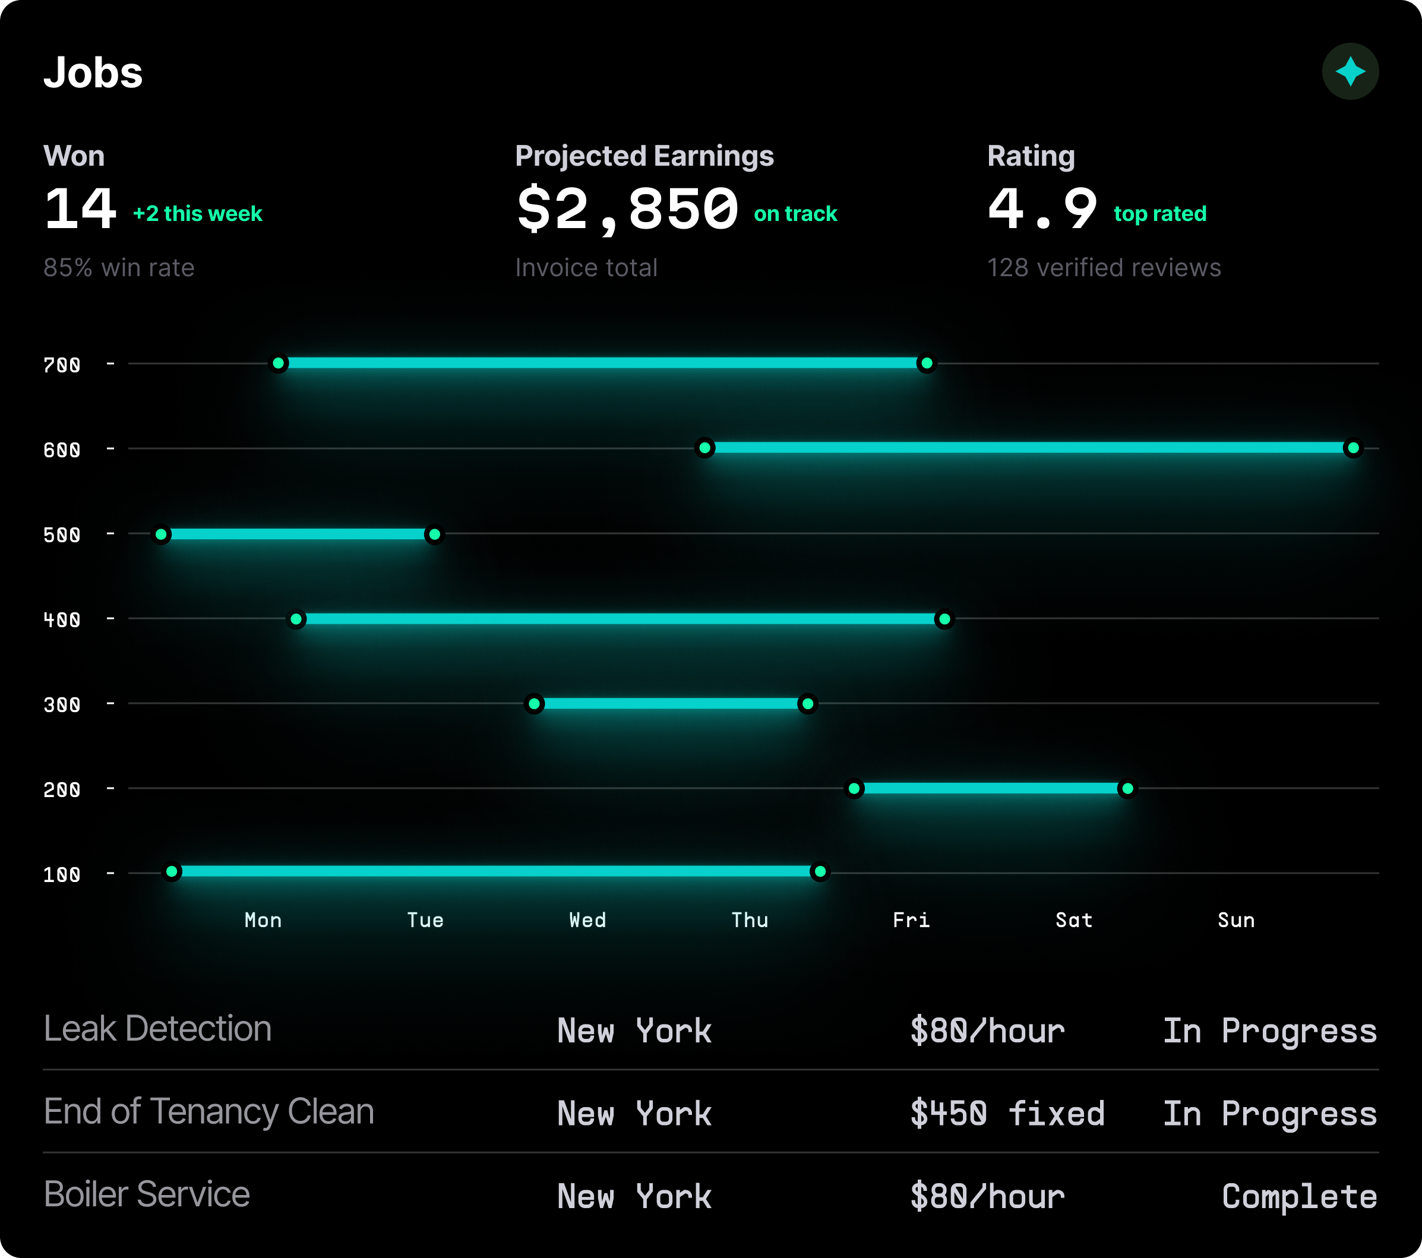Click the start handle of the 700 bar
Viewport: 1422px width, 1258px height.
pyautogui.click(x=278, y=364)
